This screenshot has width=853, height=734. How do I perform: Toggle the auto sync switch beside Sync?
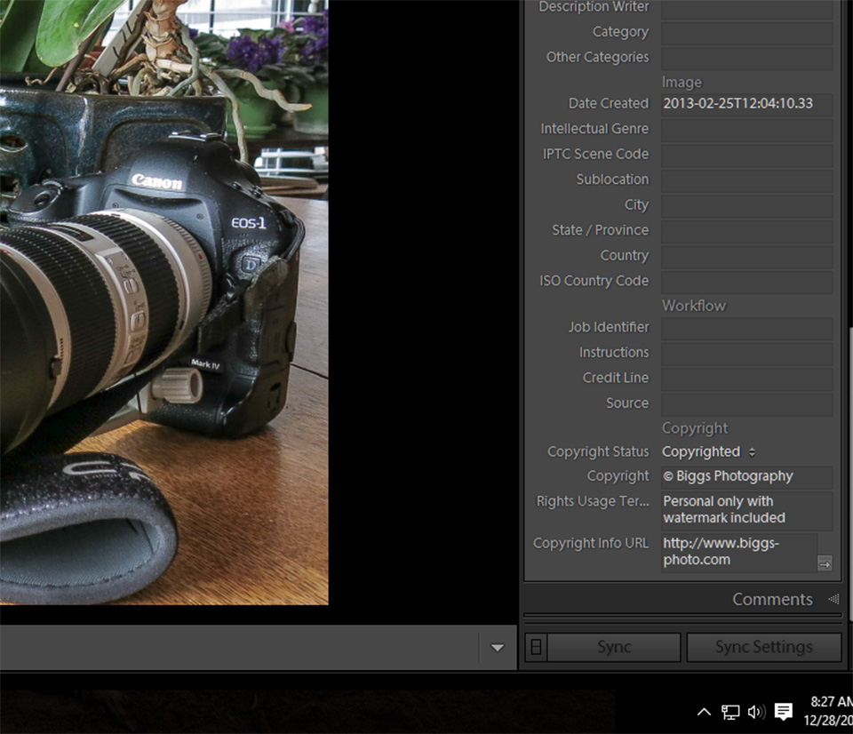pyautogui.click(x=535, y=648)
